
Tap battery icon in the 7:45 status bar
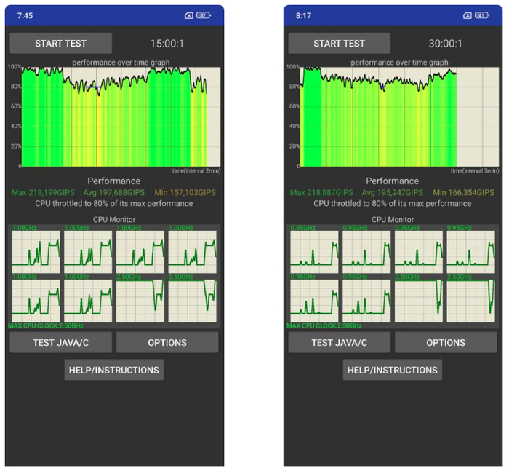click(x=203, y=15)
